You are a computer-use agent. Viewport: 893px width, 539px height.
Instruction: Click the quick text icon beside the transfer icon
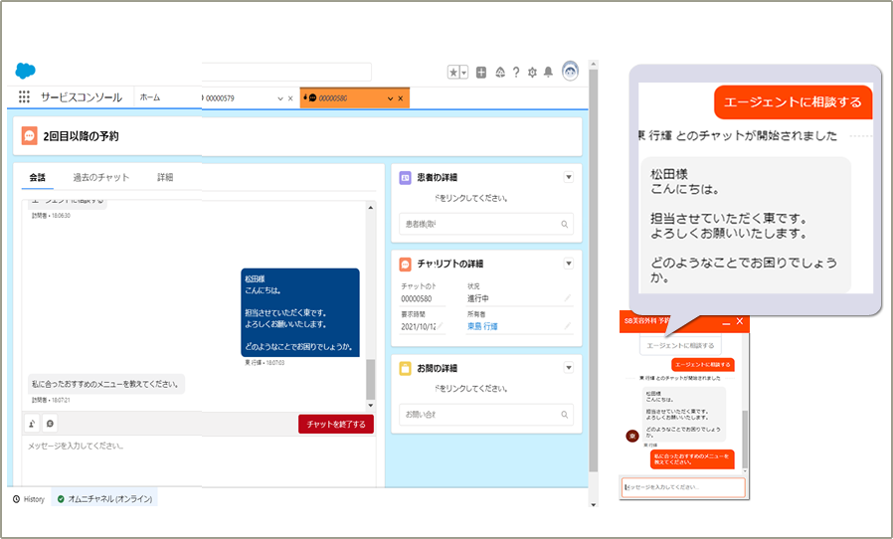click(x=50, y=424)
